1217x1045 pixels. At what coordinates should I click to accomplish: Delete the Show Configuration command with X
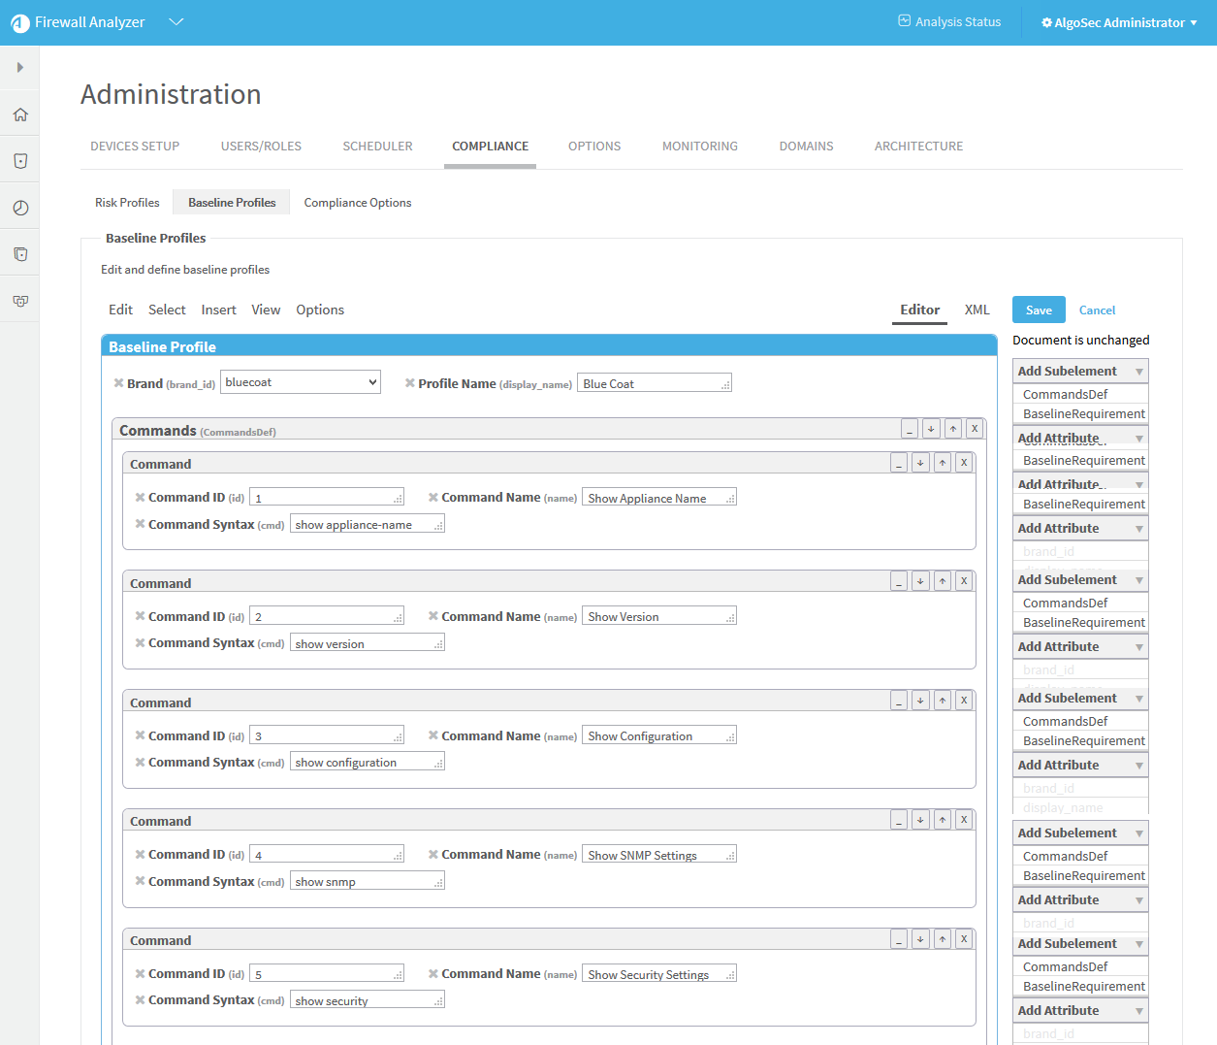coord(964,701)
